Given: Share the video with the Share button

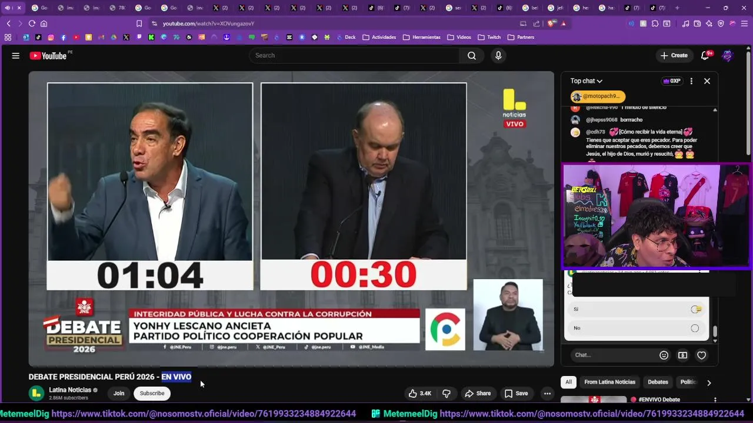Looking at the screenshot, I should 478,393.
